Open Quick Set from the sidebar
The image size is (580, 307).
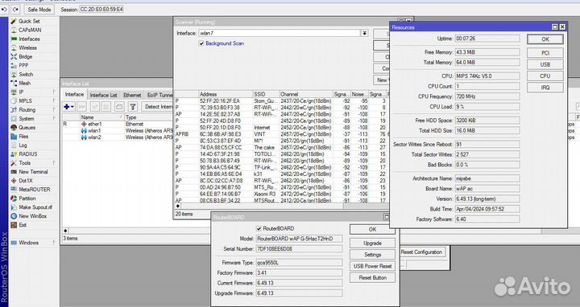[x=29, y=22]
